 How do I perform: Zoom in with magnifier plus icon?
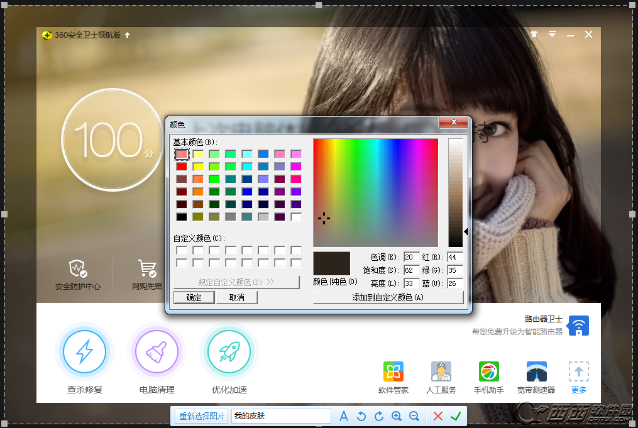click(x=397, y=416)
